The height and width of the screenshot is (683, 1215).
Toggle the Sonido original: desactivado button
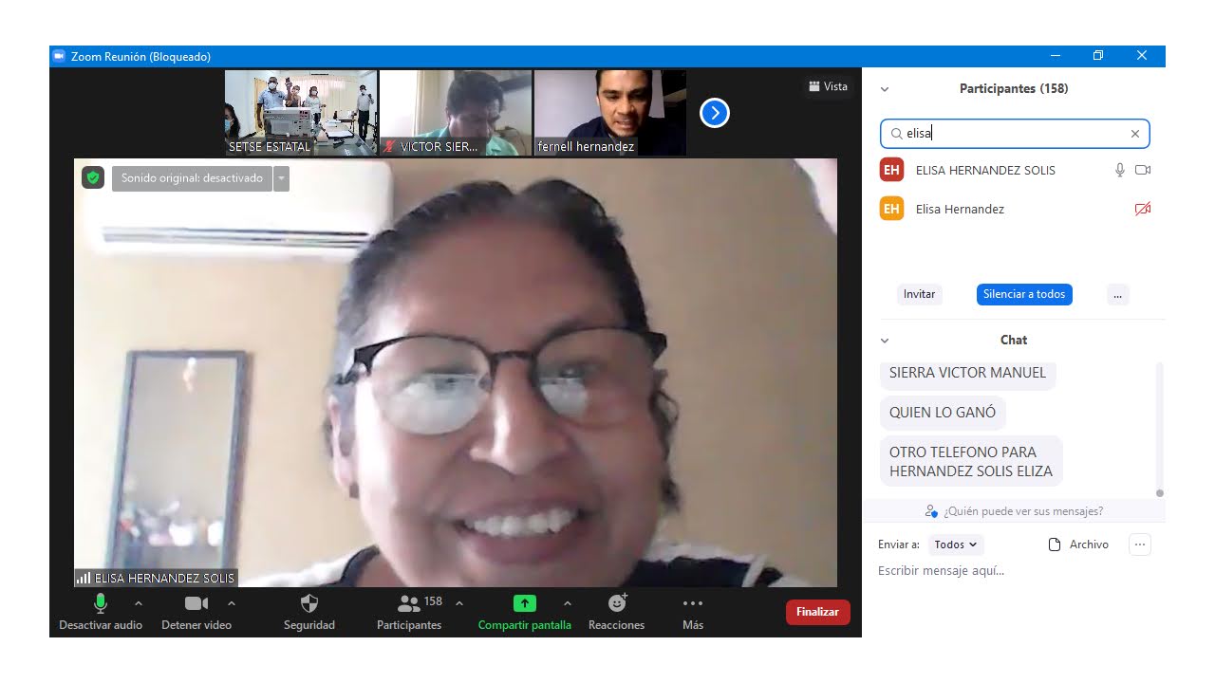click(192, 178)
